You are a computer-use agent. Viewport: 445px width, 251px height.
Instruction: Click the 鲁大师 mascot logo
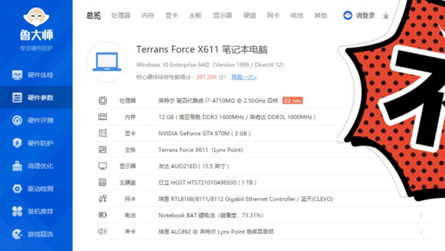coord(36,17)
